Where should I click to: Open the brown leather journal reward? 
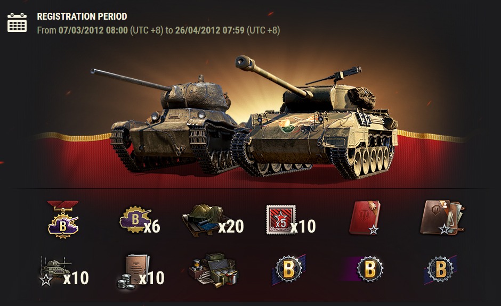click(442, 218)
